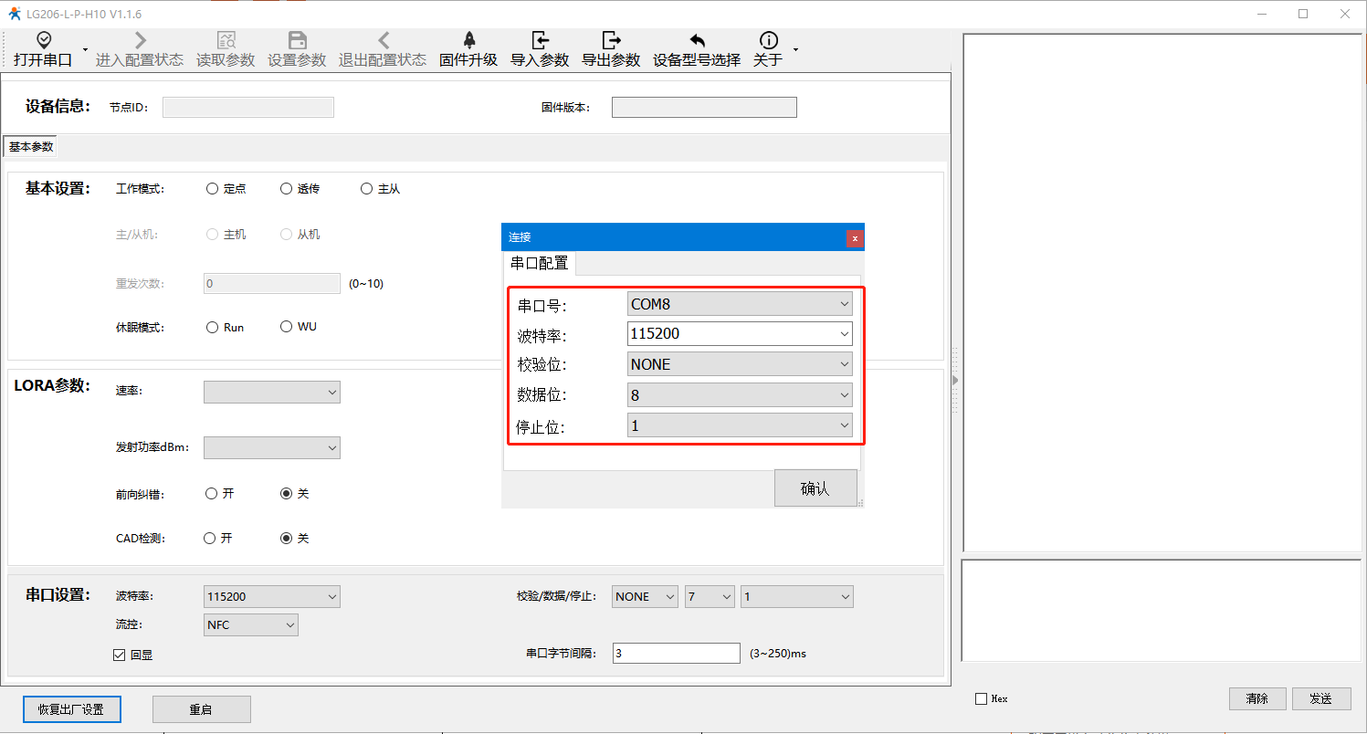This screenshot has height=734, width=1367.
Task: Select the 基本参数 tab
Action: [31, 147]
